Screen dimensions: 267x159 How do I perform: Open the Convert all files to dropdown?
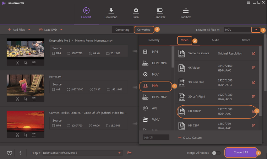click(x=256, y=30)
